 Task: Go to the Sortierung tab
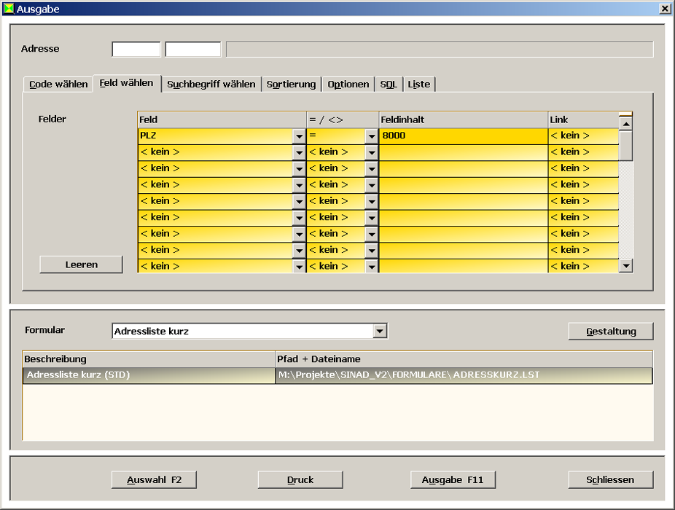291,85
